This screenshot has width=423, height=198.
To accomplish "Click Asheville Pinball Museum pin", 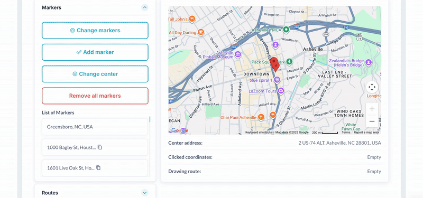I will point(237,55).
